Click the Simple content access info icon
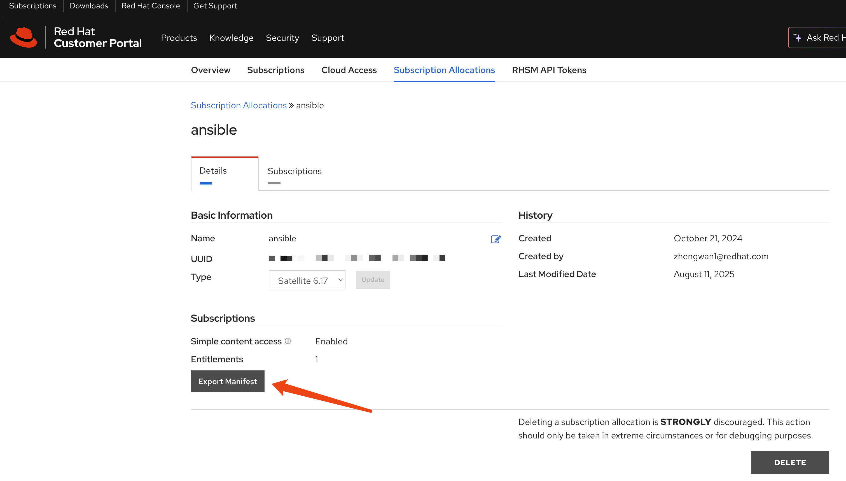Viewport: 846px width, 481px height. point(288,341)
